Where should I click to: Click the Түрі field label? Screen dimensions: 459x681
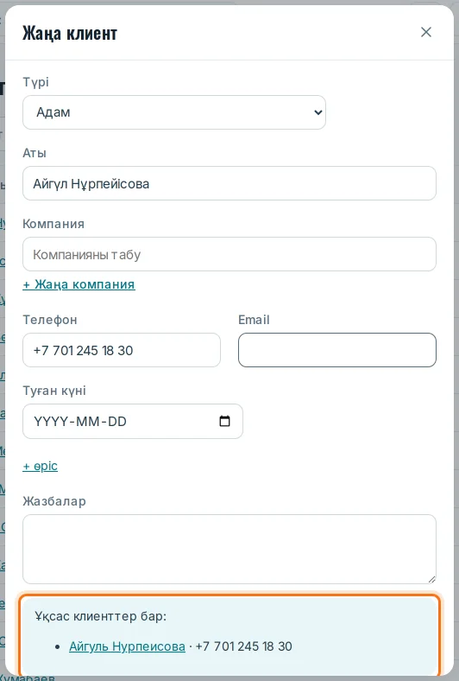[35, 82]
